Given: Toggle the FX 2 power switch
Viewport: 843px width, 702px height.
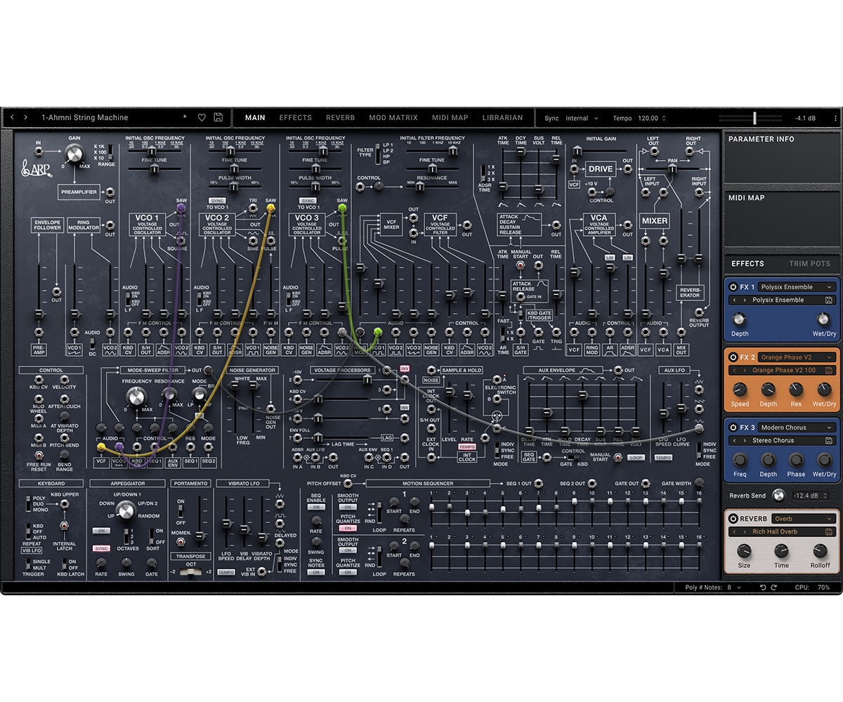Looking at the screenshot, I should click(733, 357).
